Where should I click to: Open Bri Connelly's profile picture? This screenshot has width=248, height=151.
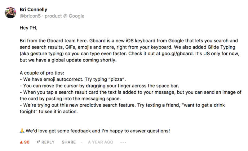(10, 12)
